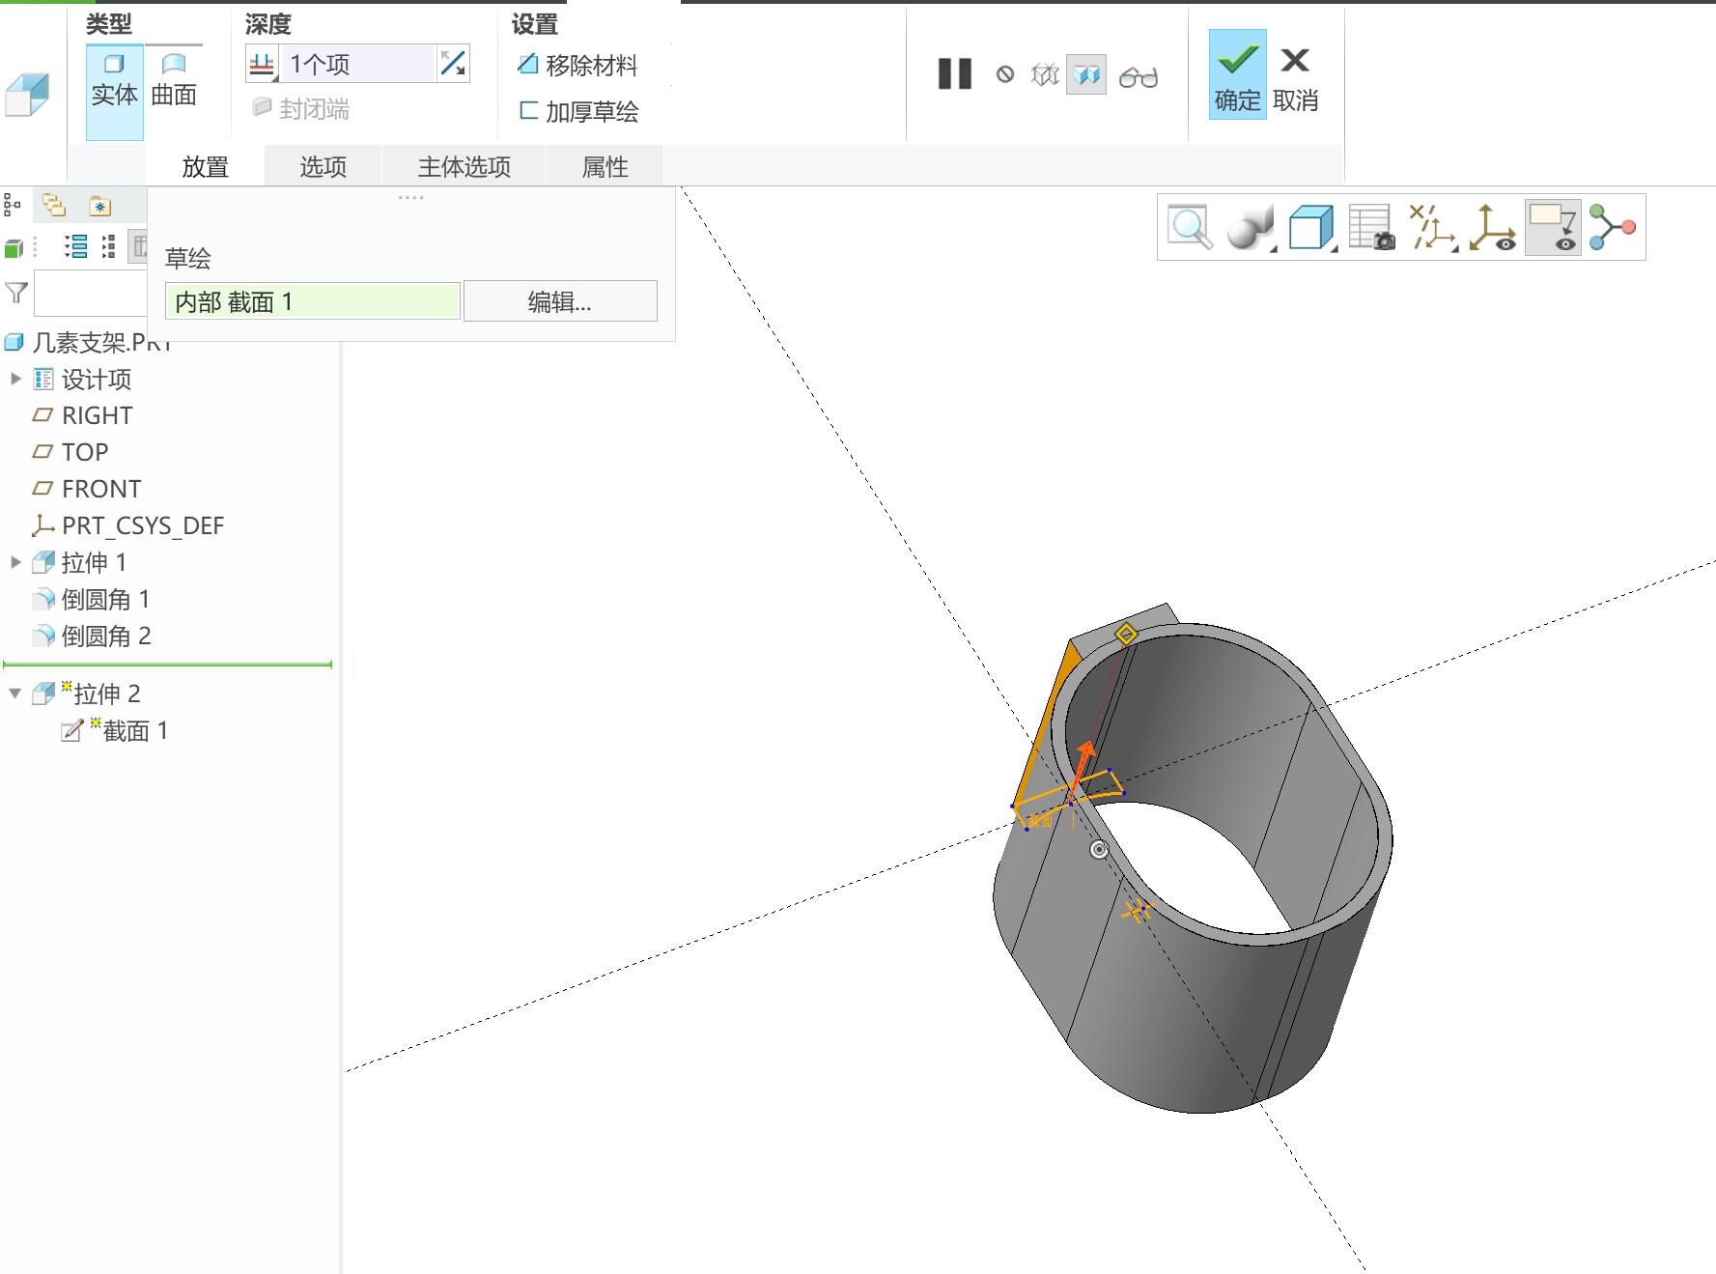Collapse the 拉伸 2 tree node
This screenshot has width=1716, height=1274.
coord(15,694)
